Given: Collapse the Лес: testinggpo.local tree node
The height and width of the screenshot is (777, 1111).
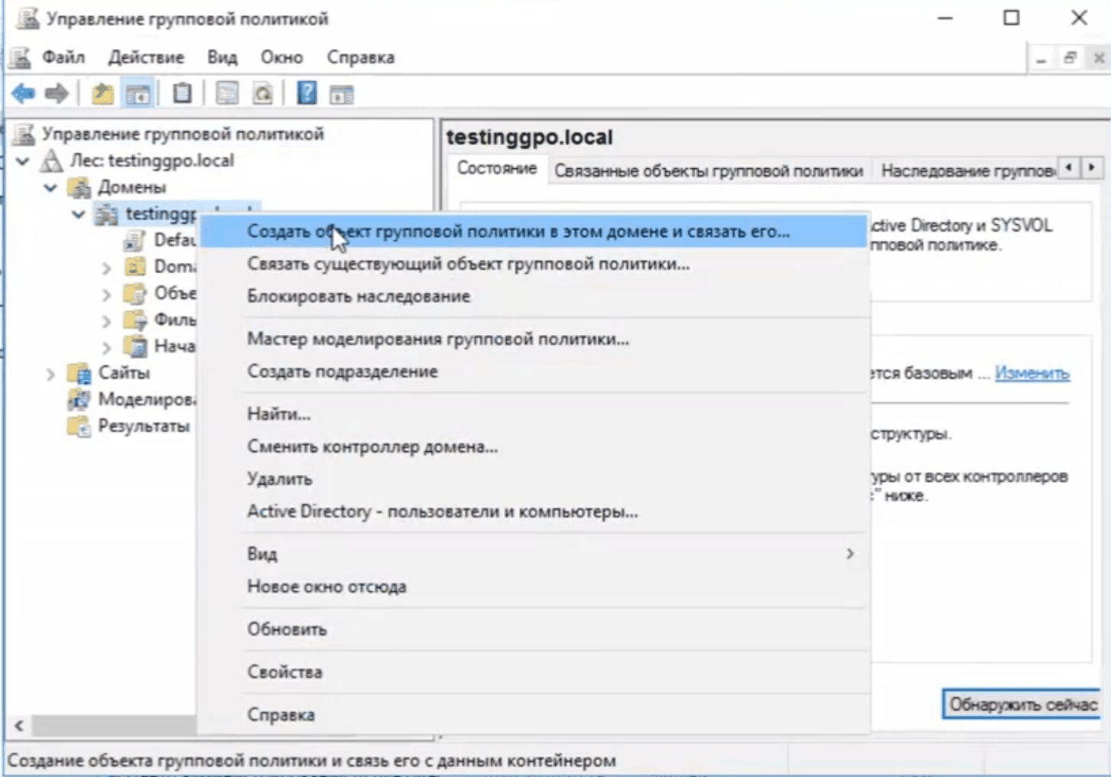Looking at the screenshot, I should point(23,161).
